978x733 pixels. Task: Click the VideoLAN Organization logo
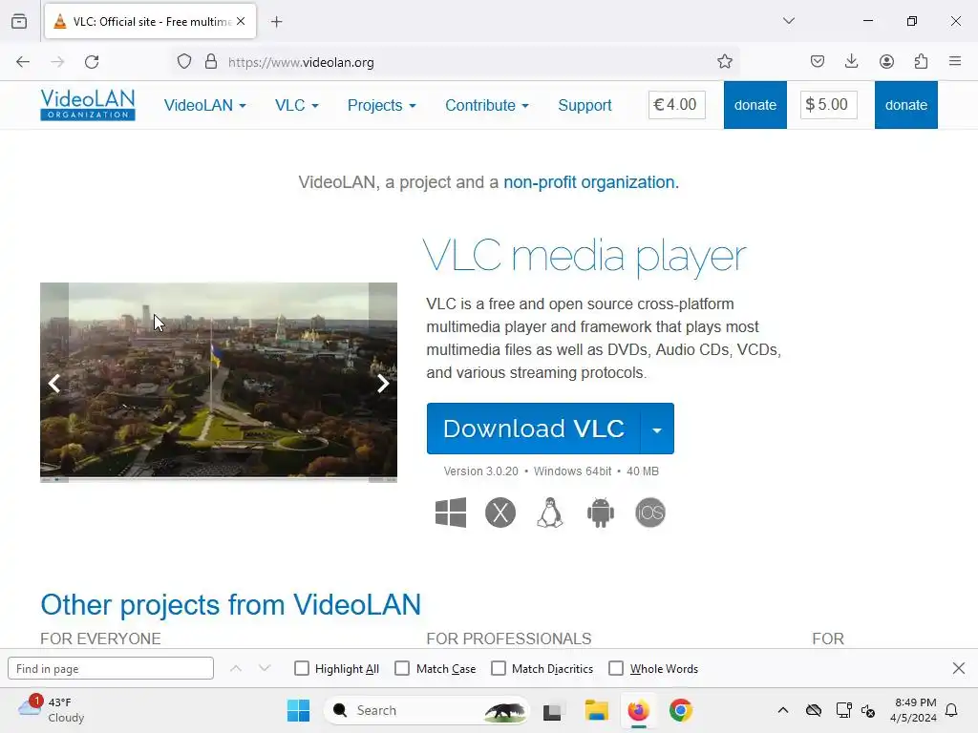[x=87, y=104]
